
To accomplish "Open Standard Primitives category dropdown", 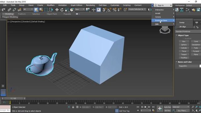I will tap(188, 31).
